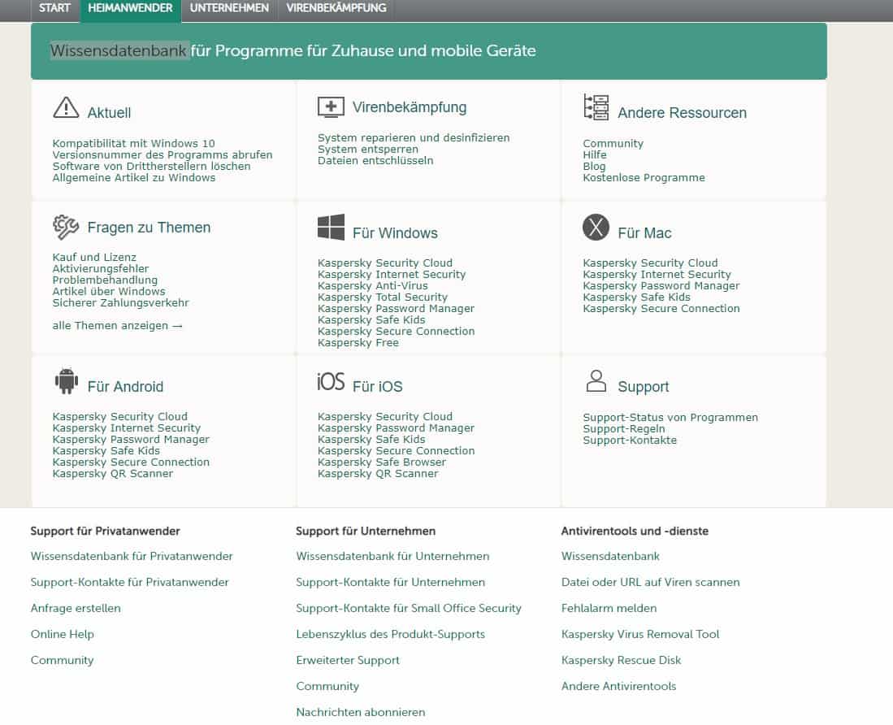Open Wissensdatenbank für Privatanwender footer link
Image resolution: width=893 pixels, height=725 pixels.
(132, 556)
